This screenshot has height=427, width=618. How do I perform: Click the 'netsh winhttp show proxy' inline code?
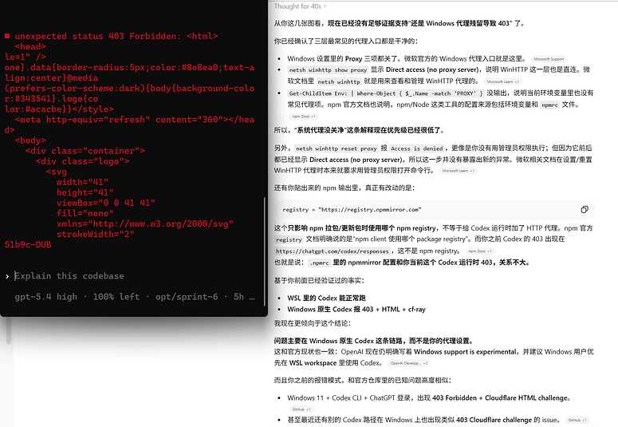pos(328,70)
